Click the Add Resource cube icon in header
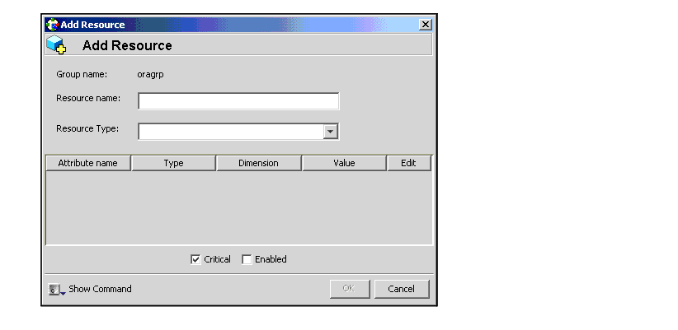The image size is (678, 330). (x=56, y=45)
